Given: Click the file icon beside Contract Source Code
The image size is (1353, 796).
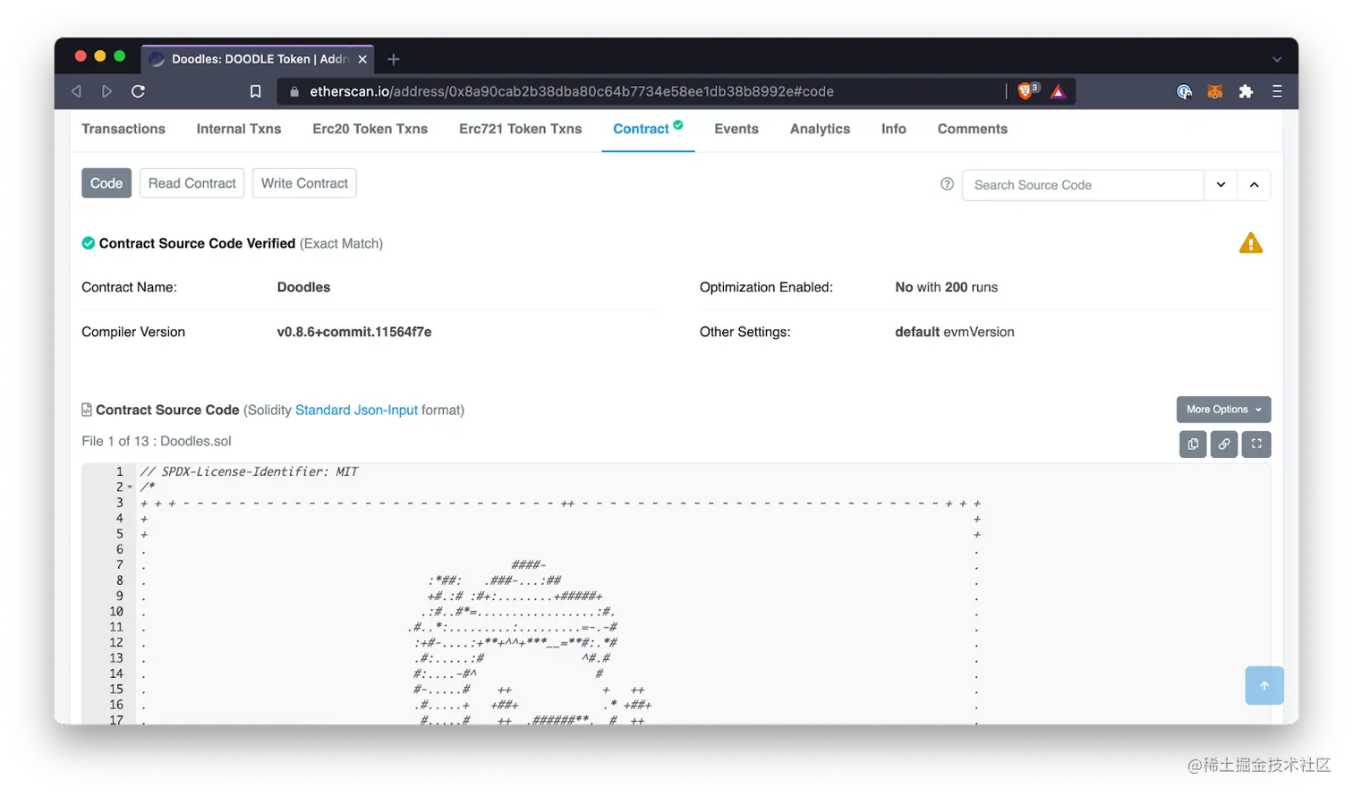Looking at the screenshot, I should pos(87,410).
